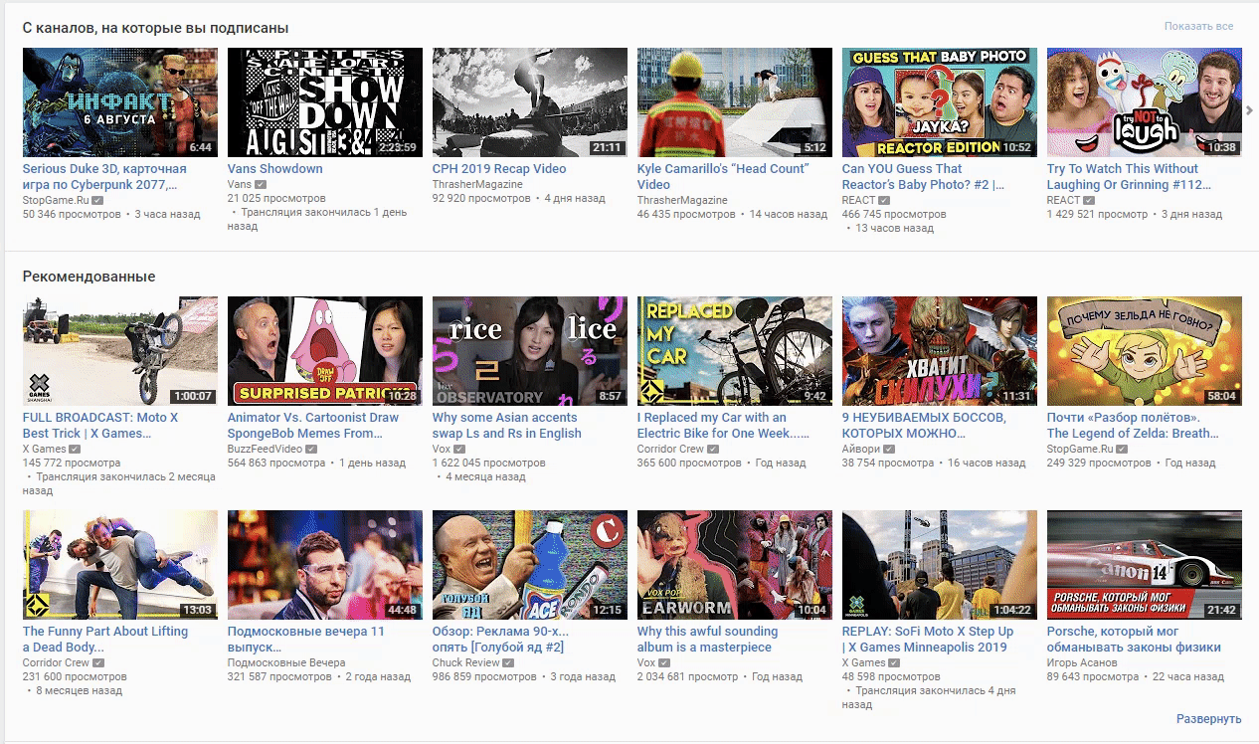Open title 'Почти «Разбор полётов». The Legend of Zelda'
This screenshot has height=744, width=1259.
[x=1133, y=426]
